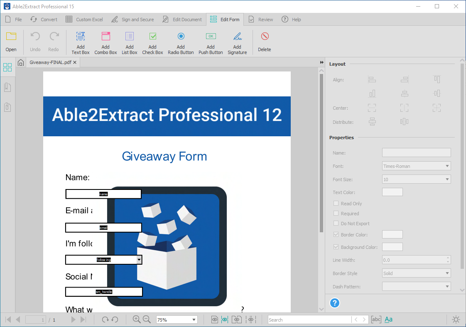Click the Line Width stepper arrows
This screenshot has width=466, height=327.
(448, 260)
